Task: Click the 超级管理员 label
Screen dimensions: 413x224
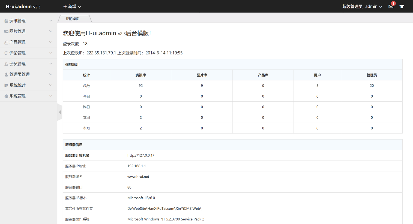Action: [352, 7]
